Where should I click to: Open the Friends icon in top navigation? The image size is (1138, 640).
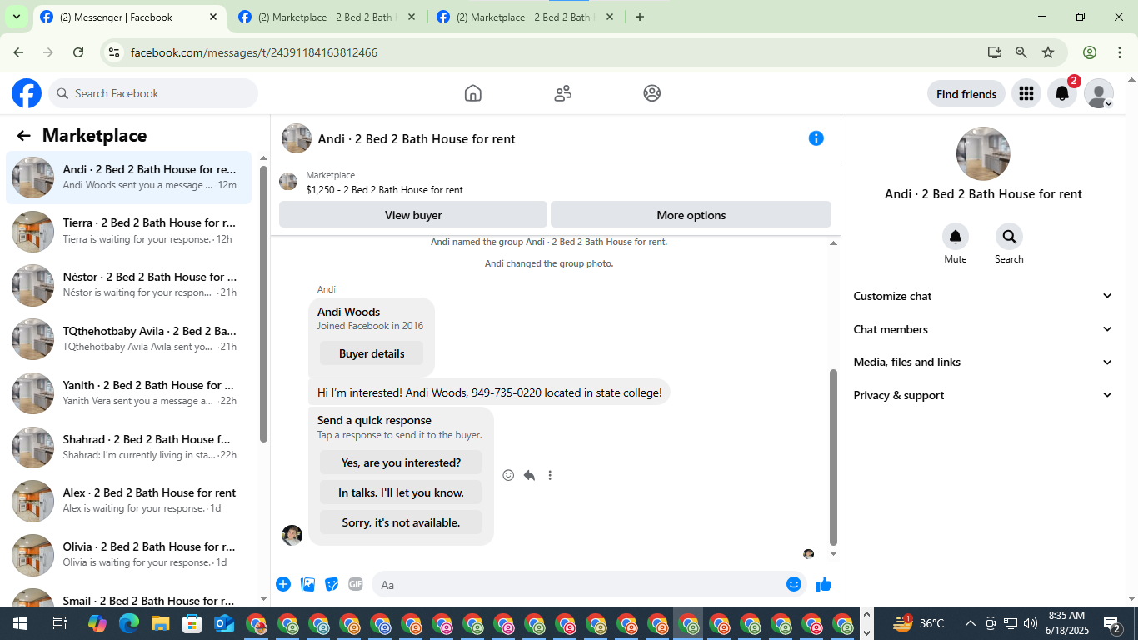click(563, 93)
